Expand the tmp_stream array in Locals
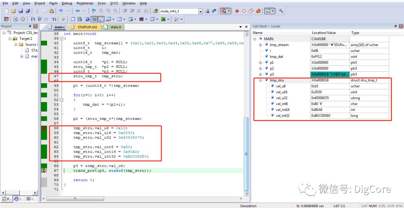Viewport: 404px width, 208px height. click(x=260, y=45)
